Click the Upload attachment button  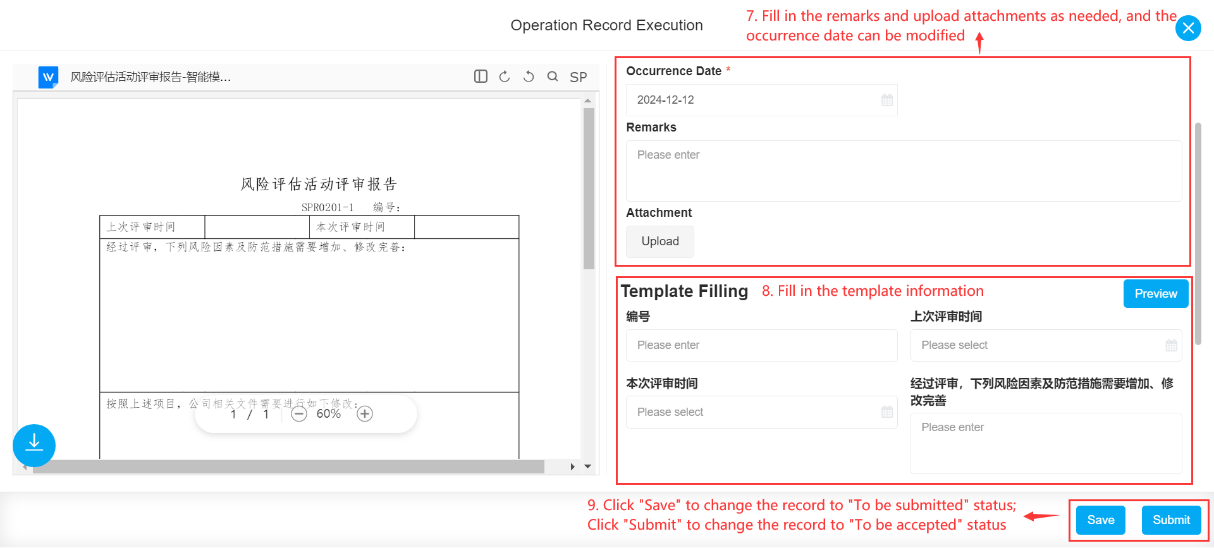click(660, 241)
